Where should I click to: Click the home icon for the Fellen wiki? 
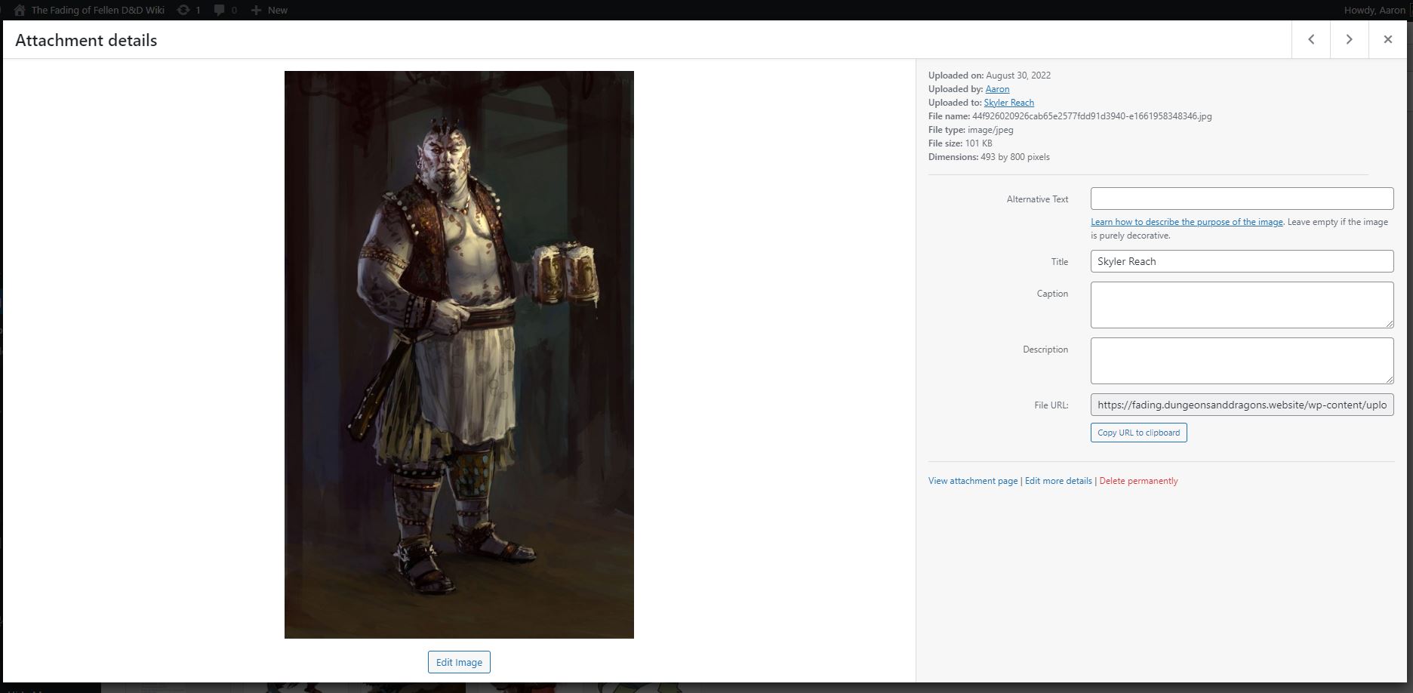tap(20, 10)
